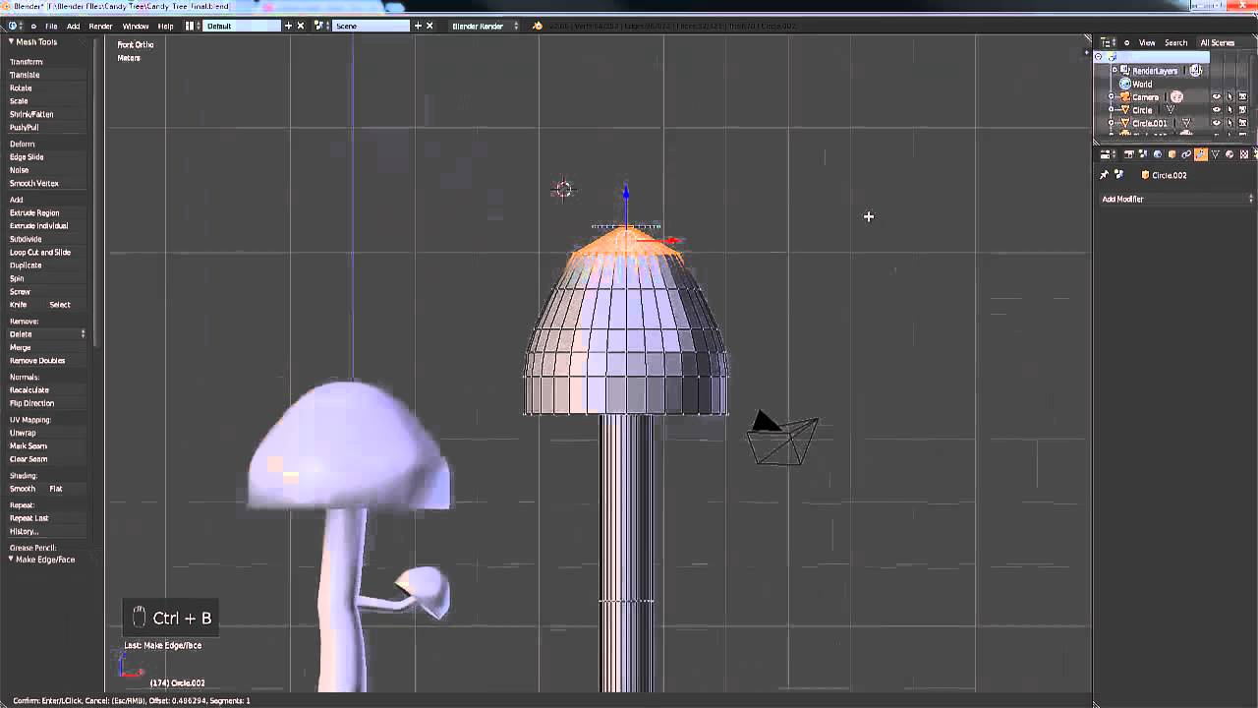Click the blue Z-axis manipulator arrow
The width and height of the screenshot is (1258, 708).
[626, 192]
